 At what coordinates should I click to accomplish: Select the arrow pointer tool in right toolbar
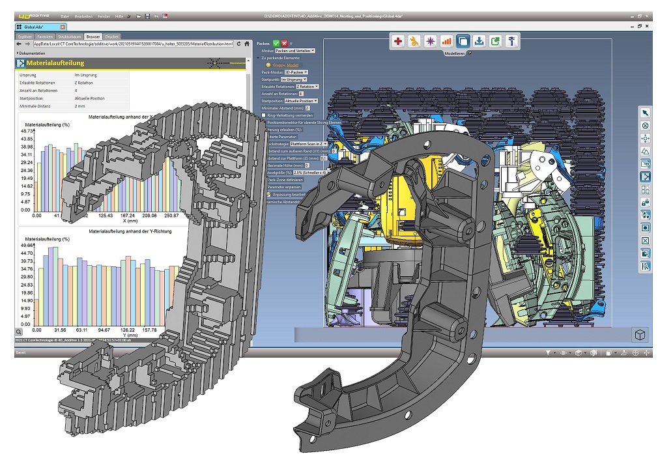(x=645, y=113)
